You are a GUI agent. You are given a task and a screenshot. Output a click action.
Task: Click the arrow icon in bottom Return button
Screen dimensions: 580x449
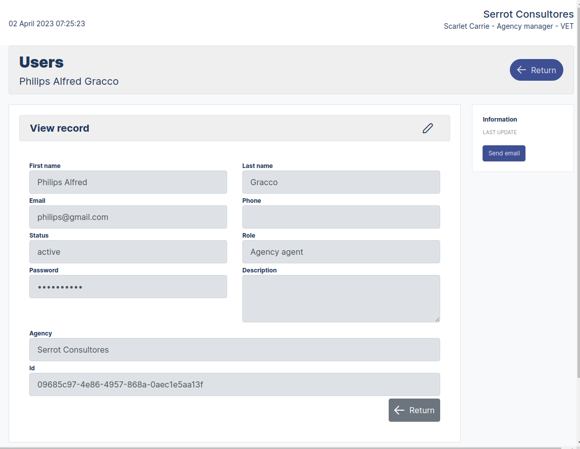pyautogui.click(x=399, y=410)
